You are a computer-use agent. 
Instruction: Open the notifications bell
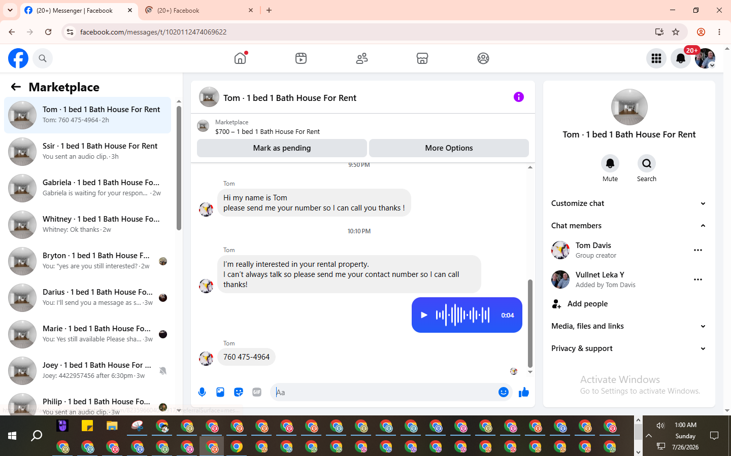(681, 58)
